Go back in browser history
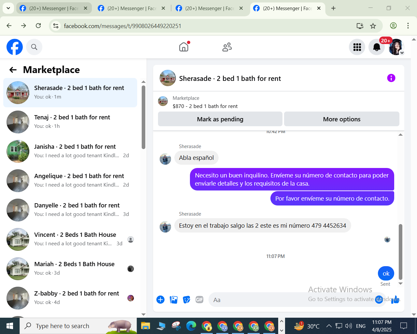Viewport: 417px width, 334px height. [9, 26]
